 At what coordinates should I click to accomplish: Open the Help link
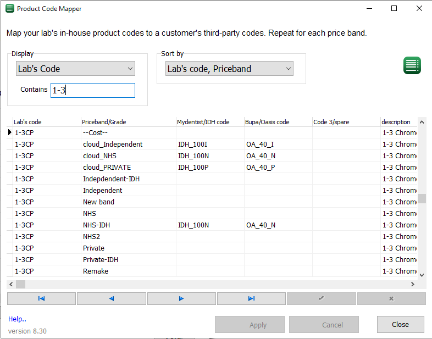(17, 319)
